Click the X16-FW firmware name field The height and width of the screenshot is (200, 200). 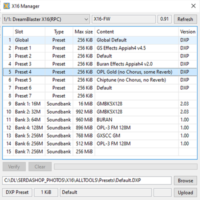pyautogui.click(x=123, y=19)
